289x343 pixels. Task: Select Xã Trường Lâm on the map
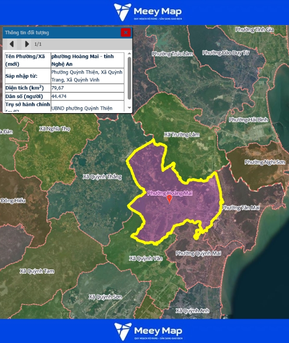click(181, 135)
